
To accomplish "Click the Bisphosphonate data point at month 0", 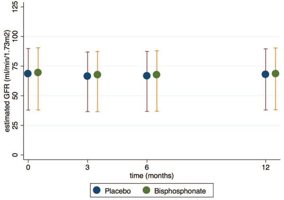I will pos(38,72).
